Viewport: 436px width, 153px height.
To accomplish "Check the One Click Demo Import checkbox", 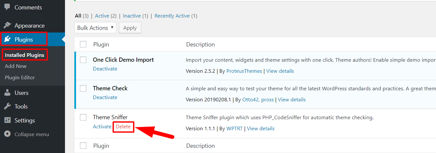I will tap(83, 60).
